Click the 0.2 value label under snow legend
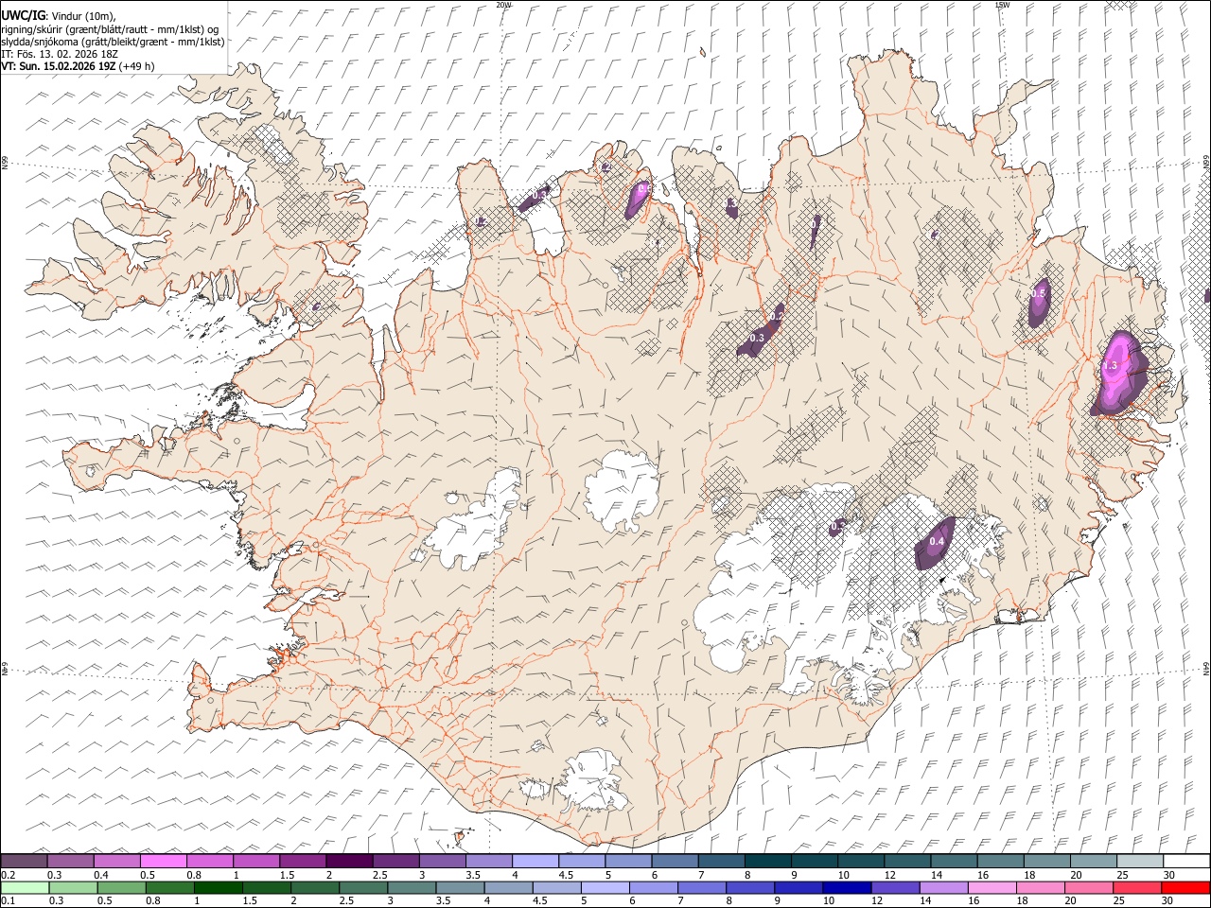Screen dimensions: 1211x908 point(8,875)
